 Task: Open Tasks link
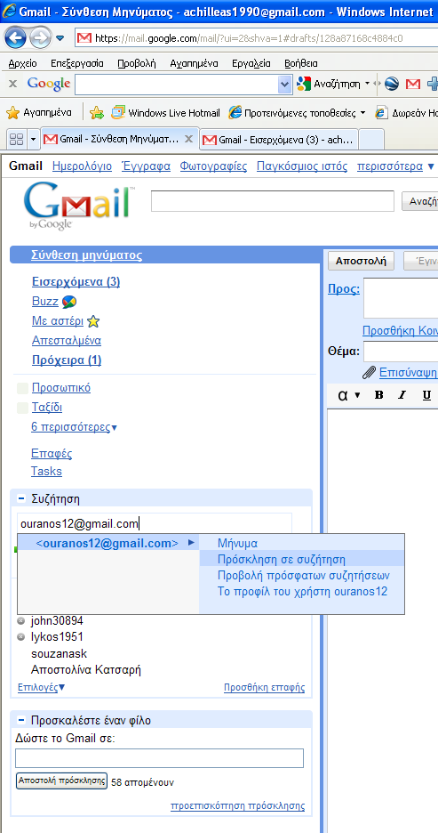(47, 471)
